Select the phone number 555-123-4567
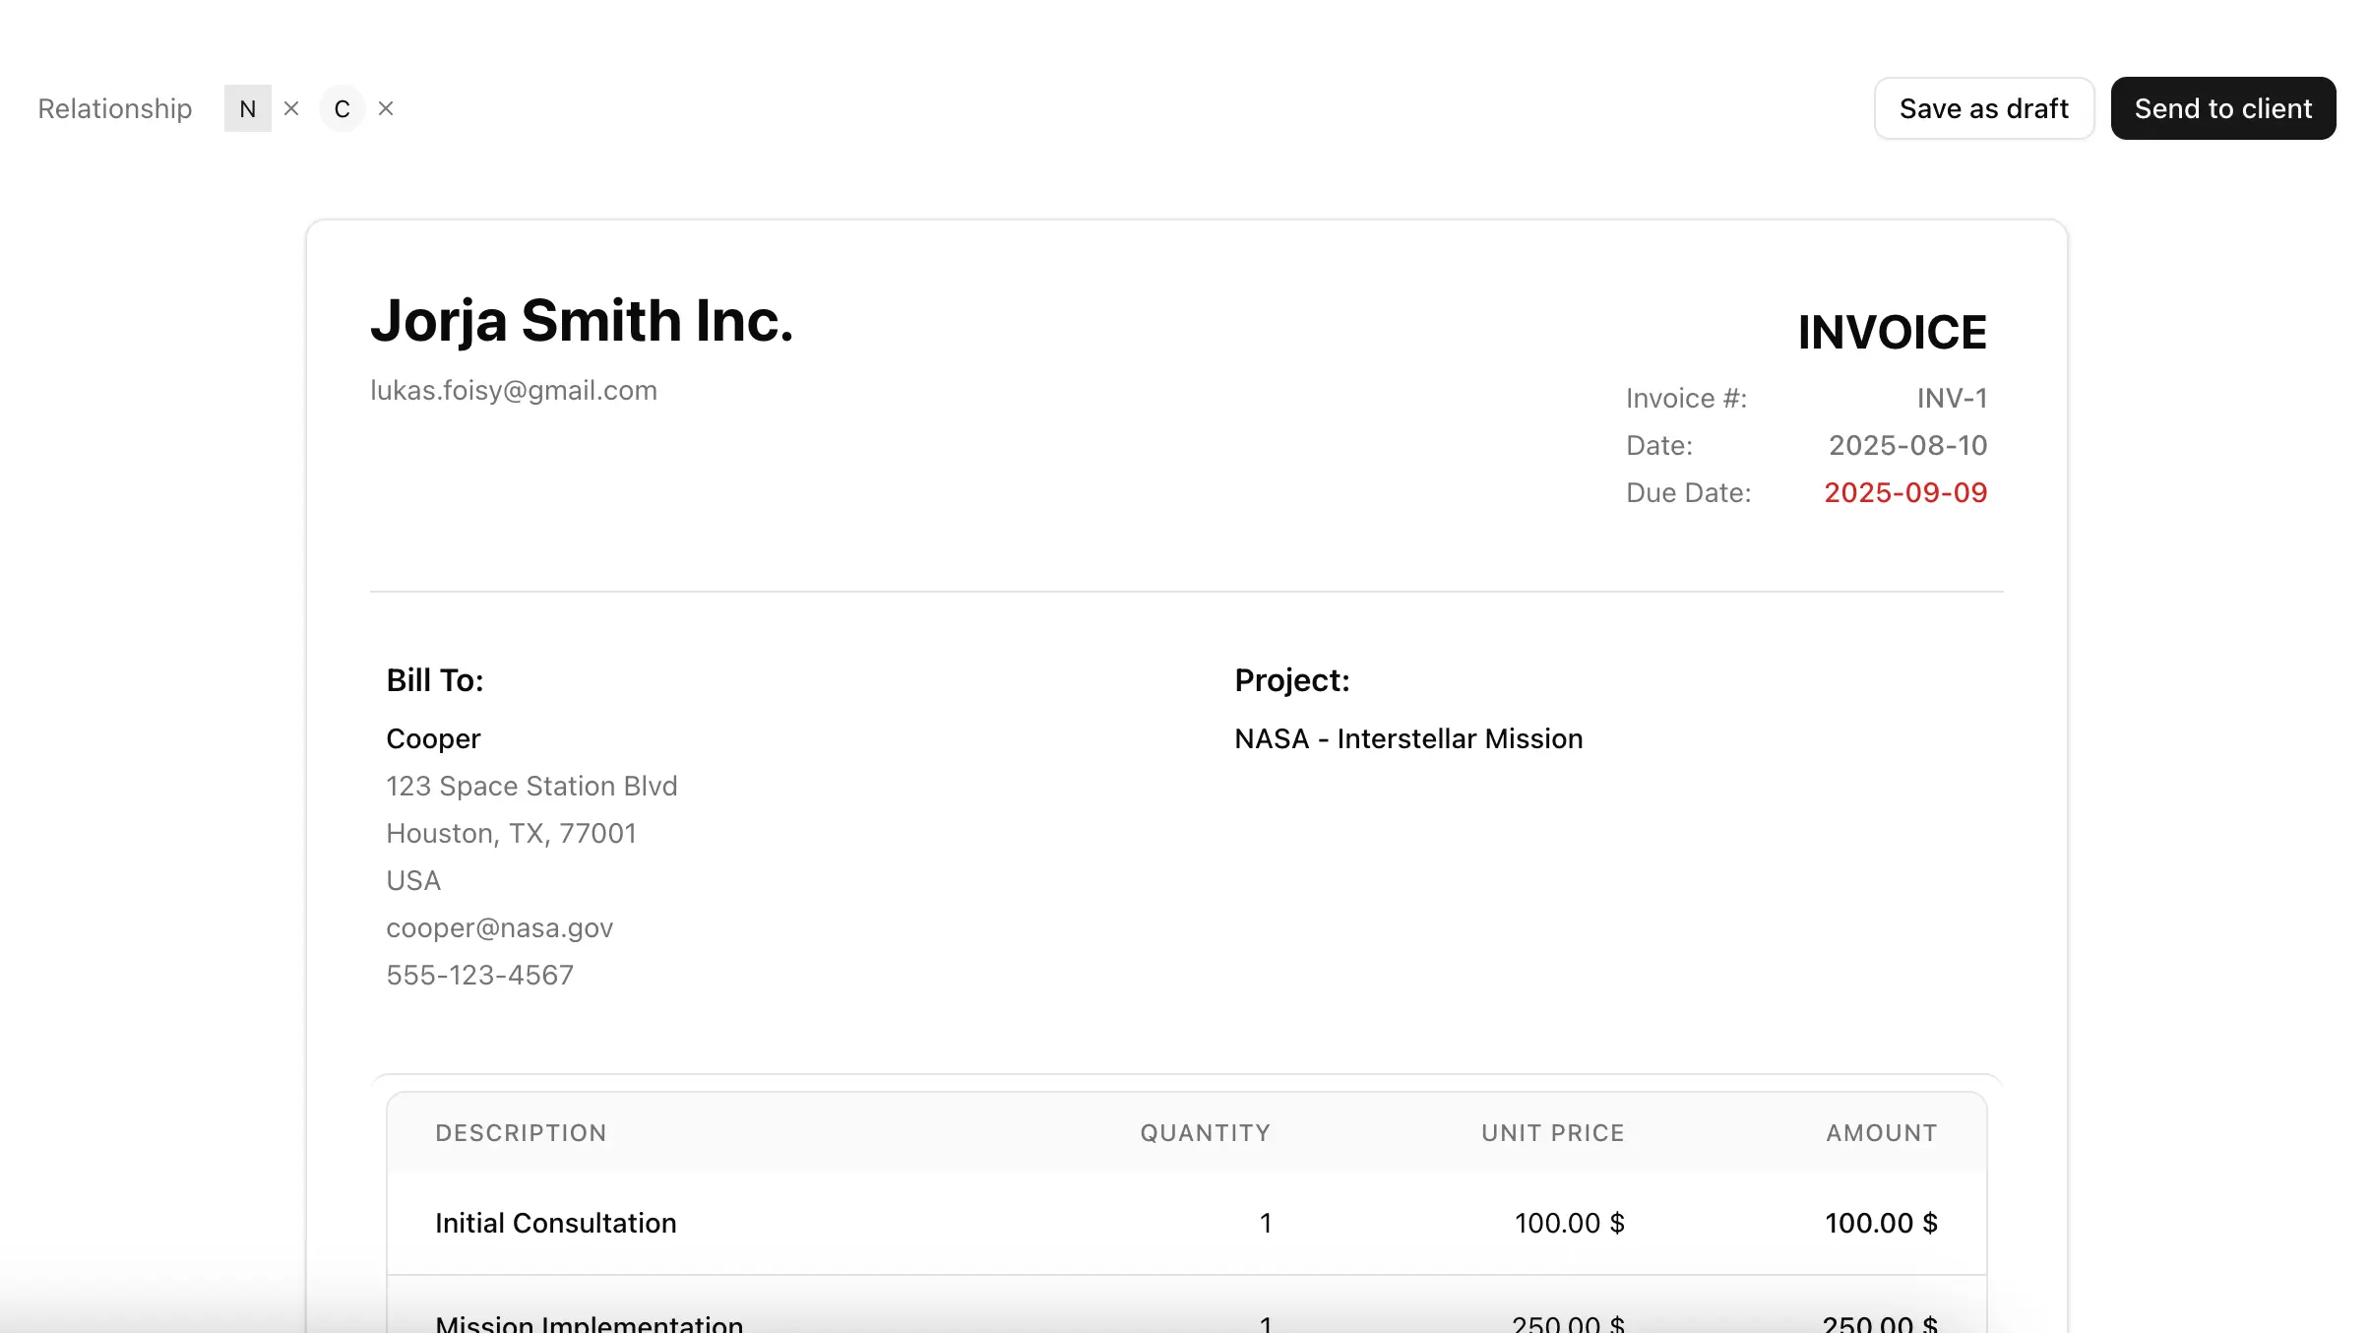Image resolution: width=2370 pixels, height=1333 pixels. pyautogui.click(x=480, y=975)
